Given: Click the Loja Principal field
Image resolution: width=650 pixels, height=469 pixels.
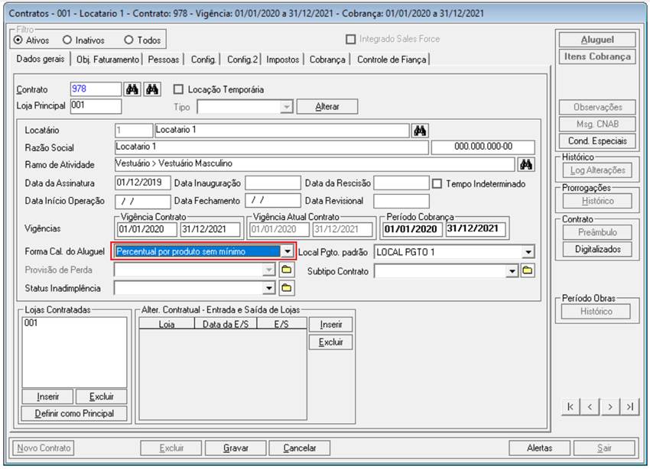Looking at the screenshot, I should click(96, 106).
